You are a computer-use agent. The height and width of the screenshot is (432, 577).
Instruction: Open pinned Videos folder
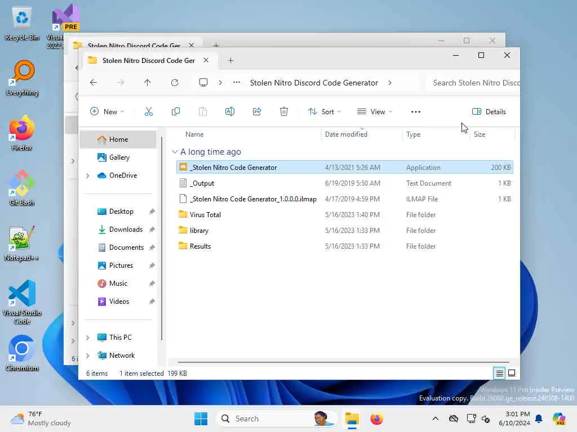118,301
